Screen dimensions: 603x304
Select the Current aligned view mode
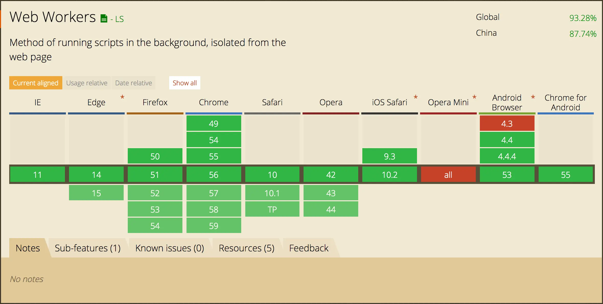click(36, 83)
